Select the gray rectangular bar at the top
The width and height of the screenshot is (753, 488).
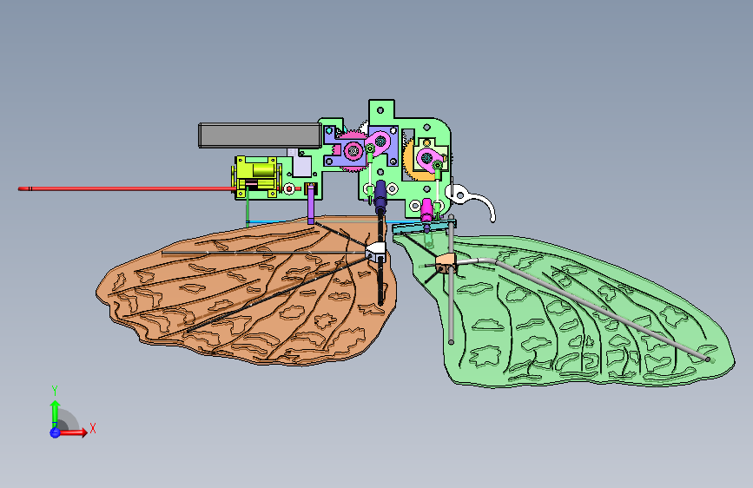[x=261, y=135]
